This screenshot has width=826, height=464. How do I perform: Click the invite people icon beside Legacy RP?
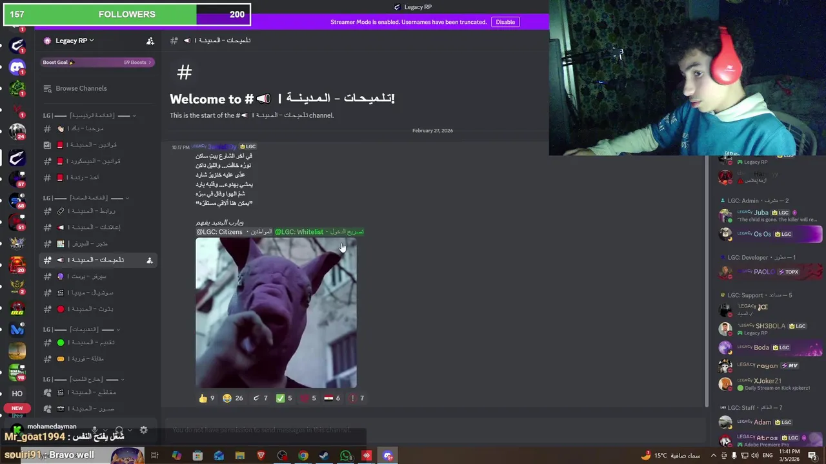pyautogui.click(x=150, y=41)
